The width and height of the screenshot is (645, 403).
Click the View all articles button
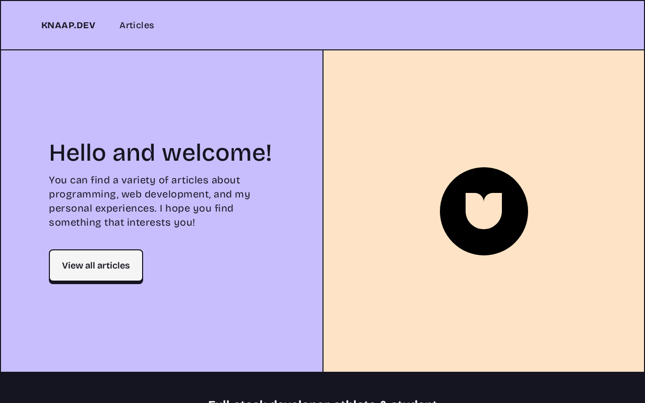[x=96, y=265]
